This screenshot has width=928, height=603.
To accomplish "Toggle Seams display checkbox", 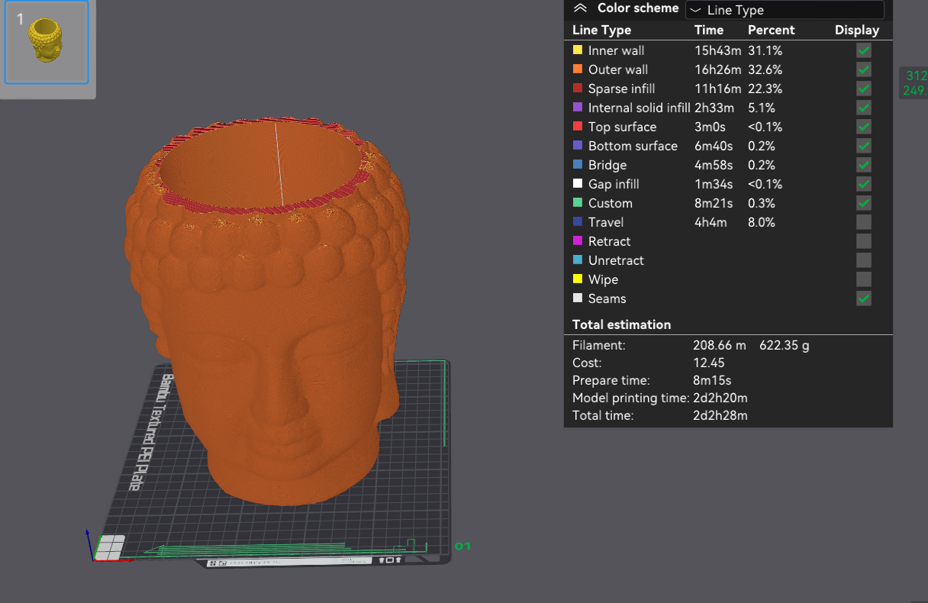I will (x=863, y=298).
